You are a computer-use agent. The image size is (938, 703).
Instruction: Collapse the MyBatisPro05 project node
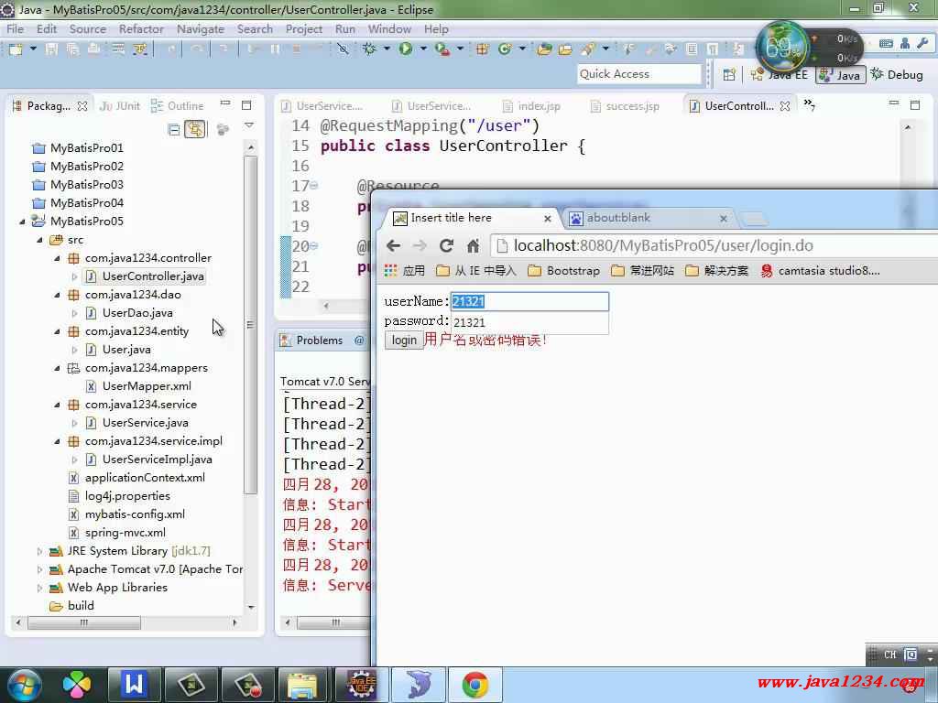click(x=22, y=222)
